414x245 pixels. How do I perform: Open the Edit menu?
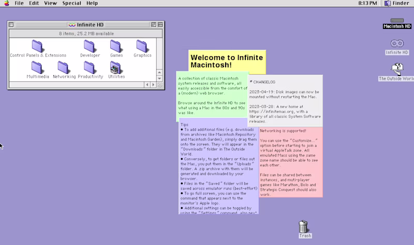click(x=34, y=3)
